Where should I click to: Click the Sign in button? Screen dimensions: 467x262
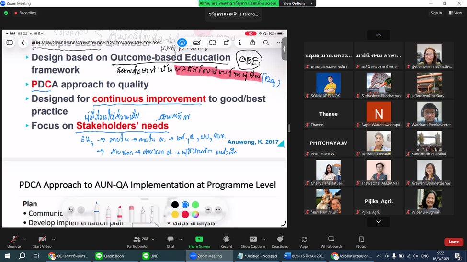tap(436, 13)
